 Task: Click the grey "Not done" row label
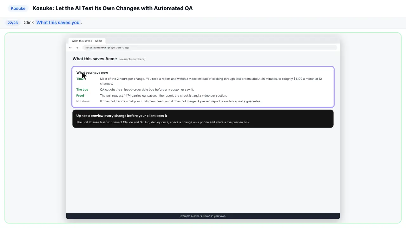[x=83, y=101]
